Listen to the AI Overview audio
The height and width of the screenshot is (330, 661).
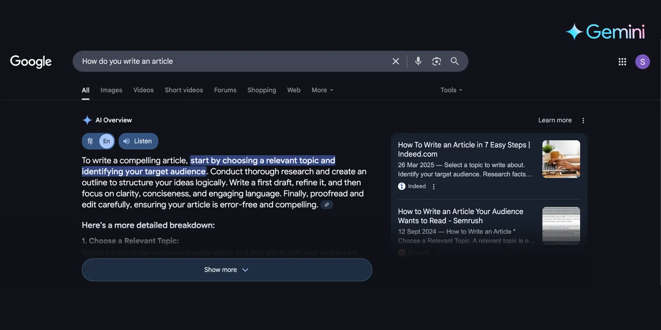point(138,141)
